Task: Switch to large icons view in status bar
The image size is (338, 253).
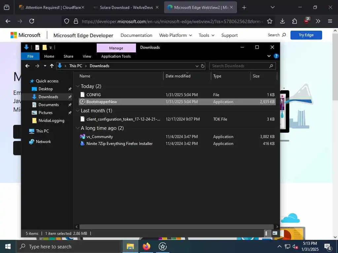Action: 275,233
